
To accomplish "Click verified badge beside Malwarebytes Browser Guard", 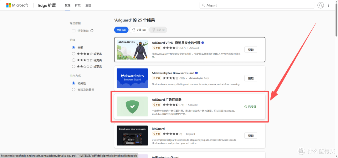I will [197, 73].
